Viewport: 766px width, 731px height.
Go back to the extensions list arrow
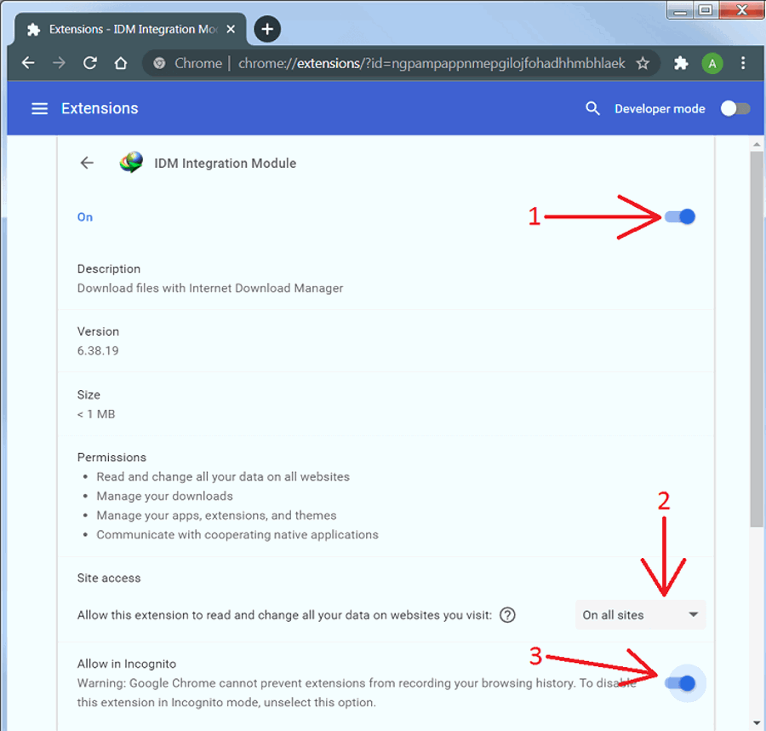[87, 163]
